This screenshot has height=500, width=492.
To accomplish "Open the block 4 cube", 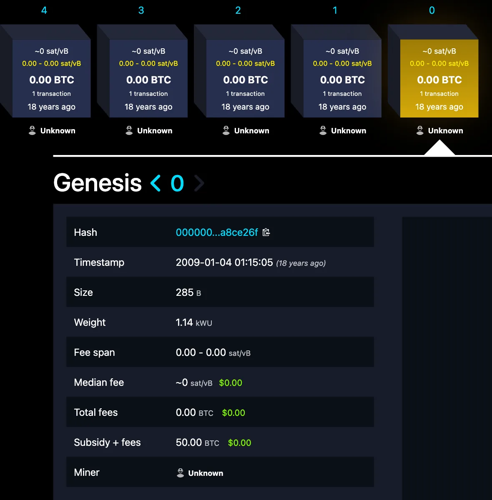I will coord(51,78).
